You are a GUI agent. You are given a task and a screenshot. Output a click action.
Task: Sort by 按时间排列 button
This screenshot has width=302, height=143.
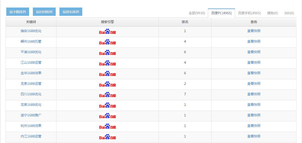[x=44, y=12]
